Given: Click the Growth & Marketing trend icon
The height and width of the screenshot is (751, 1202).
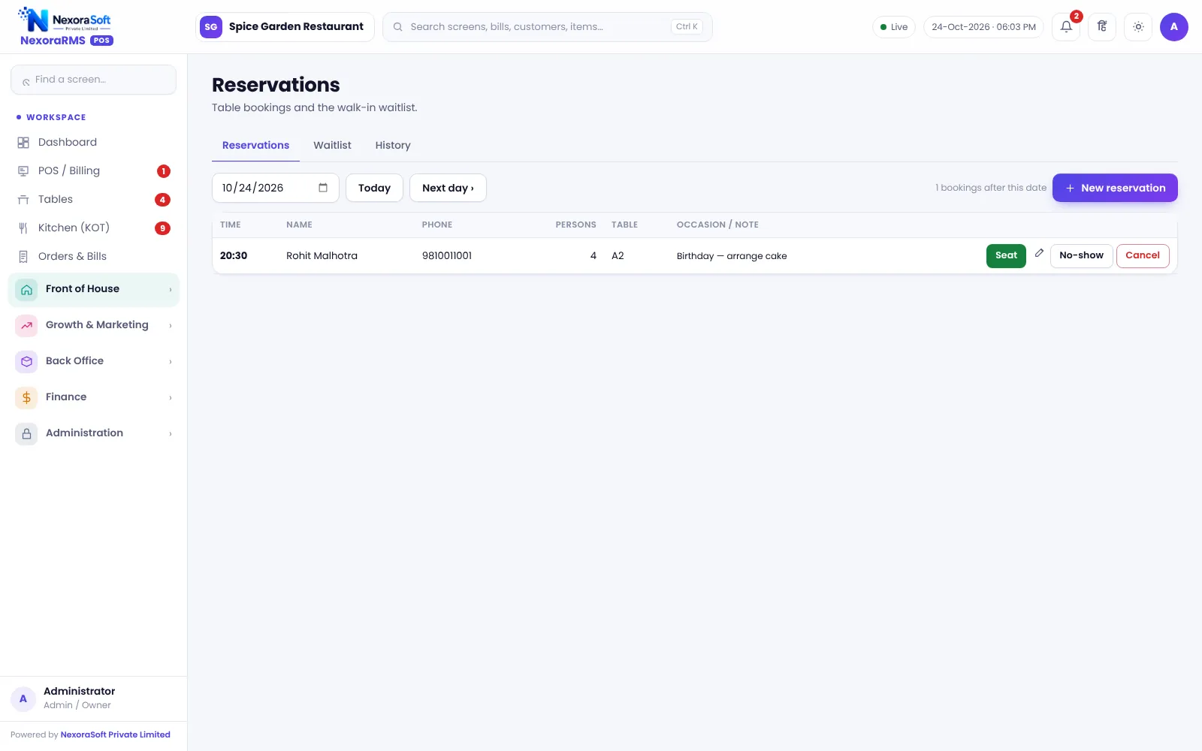Looking at the screenshot, I should coord(26,325).
